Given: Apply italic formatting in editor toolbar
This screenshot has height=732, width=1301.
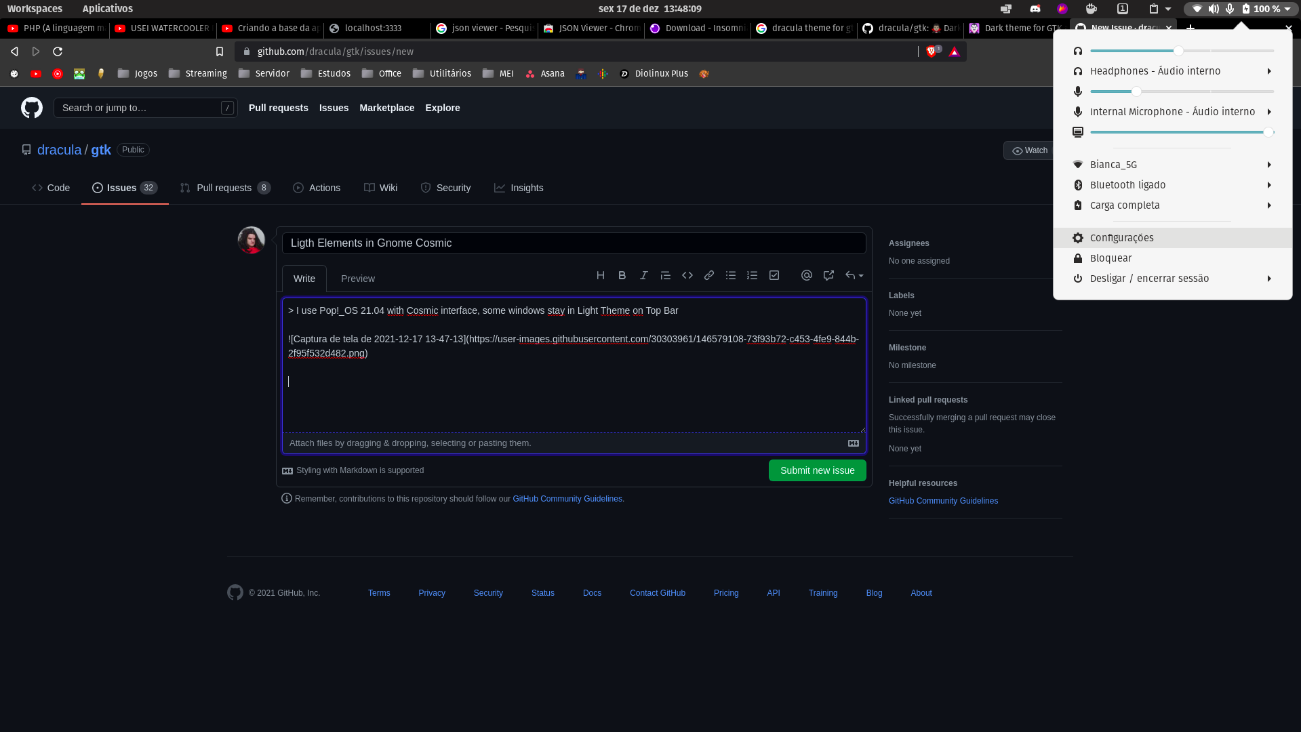Looking at the screenshot, I should pos(644,275).
